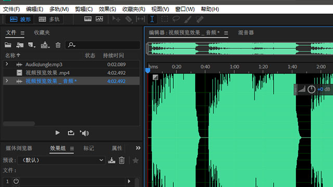Click the trash icon in the 文件 panel
The image size is (333, 187).
tap(58, 45)
